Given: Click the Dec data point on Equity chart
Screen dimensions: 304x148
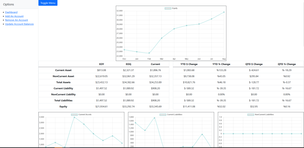Looking at the screenshot, I should click(124, 50).
